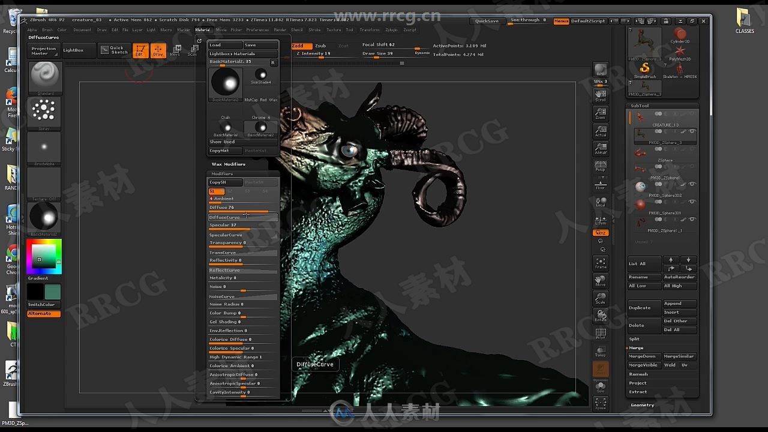The height and width of the screenshot is (432, 768).
Task: Toggle Local transformations button
Action: tap(601, 202)
